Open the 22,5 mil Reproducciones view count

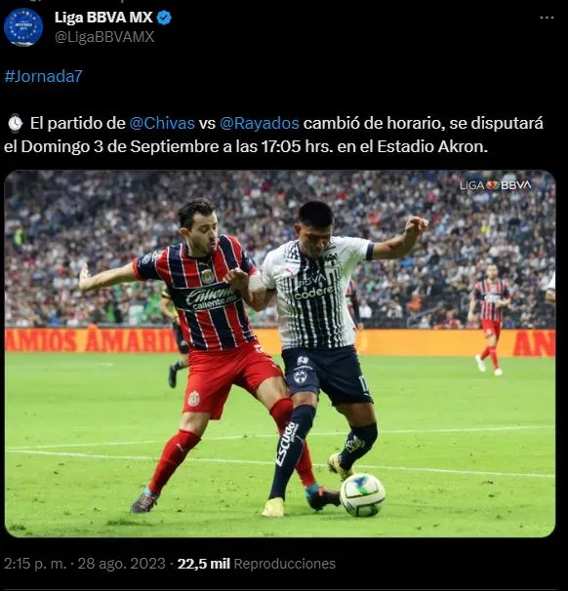point(257,564)
